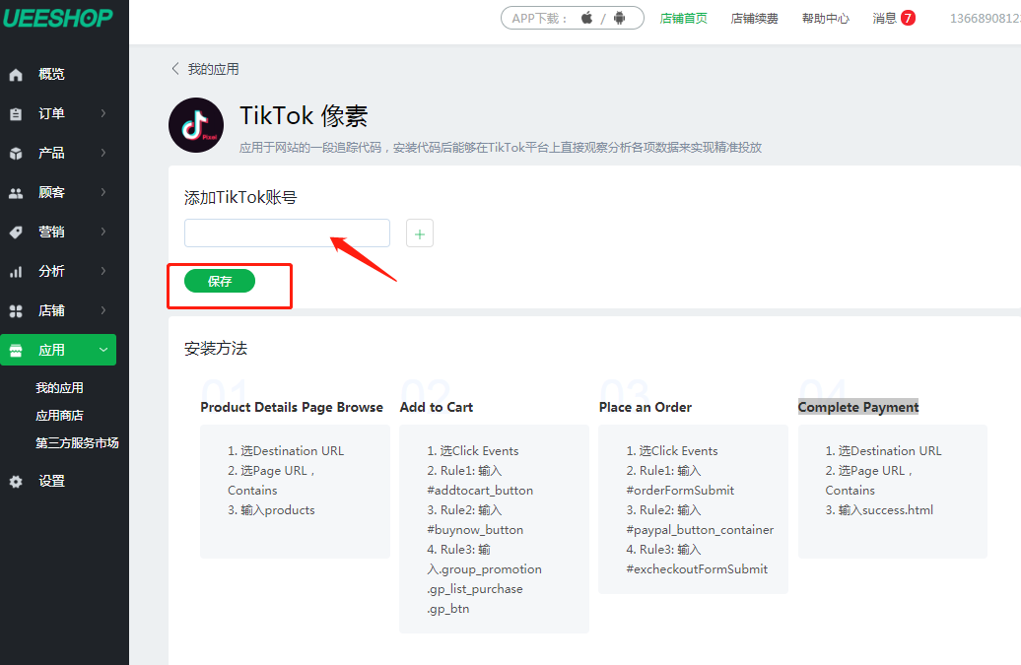
Task: Expand the 分析 menu arrow
Action: click(103, 271)
